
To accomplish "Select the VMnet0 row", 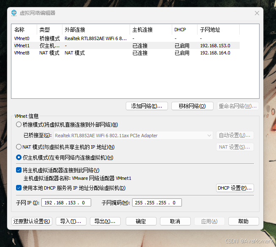I will tap(126, 38).
